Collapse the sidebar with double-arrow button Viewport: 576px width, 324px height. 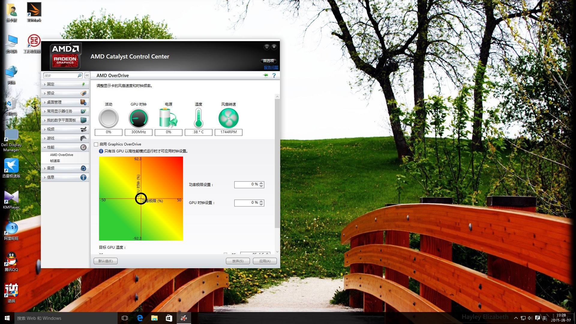87,75
